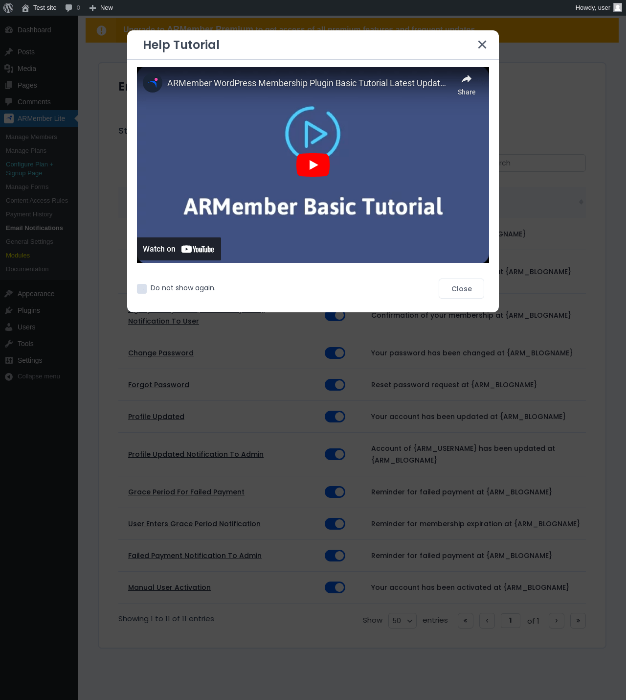Click the Collapse menu arrow icon
Image resolution: width=626 pixels, height=700 pixels.
[9, 376]
